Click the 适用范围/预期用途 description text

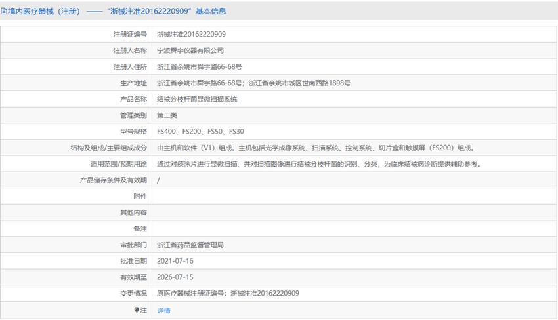pyautogui.click(x=319, y=164)
